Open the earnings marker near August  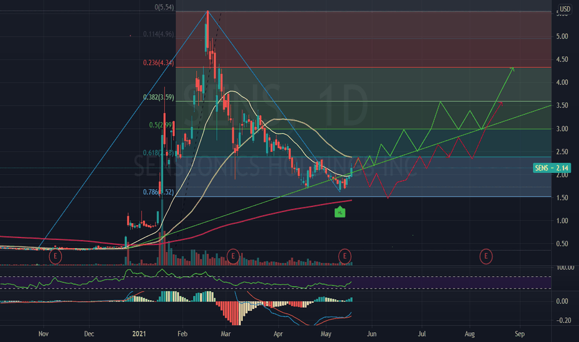pyautogui.click(x=486, y=256)
